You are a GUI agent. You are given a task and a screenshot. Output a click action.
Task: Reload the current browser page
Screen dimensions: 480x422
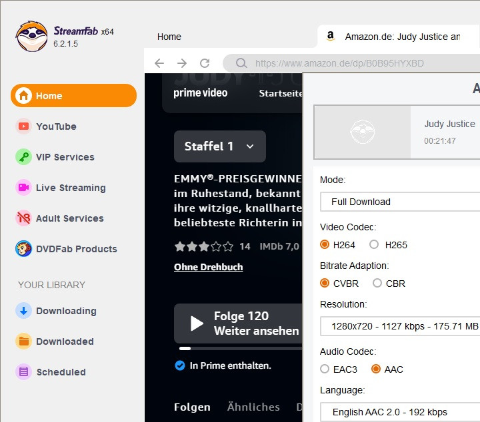[x=205, y=63]
